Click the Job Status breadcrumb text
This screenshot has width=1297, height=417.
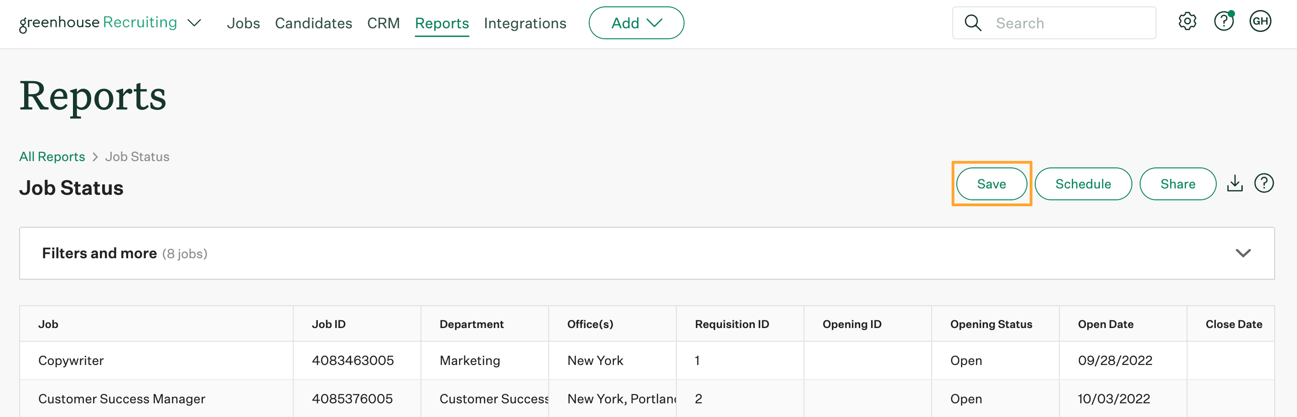[137, 156]
